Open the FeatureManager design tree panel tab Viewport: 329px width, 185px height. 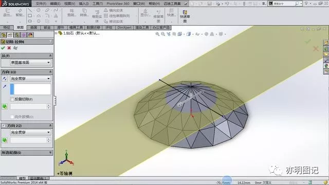(4, 35)
